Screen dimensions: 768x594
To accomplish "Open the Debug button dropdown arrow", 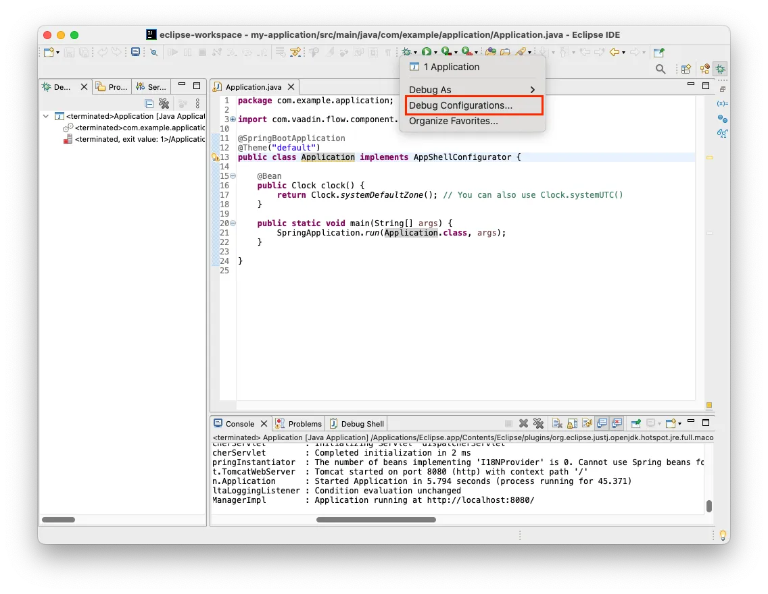I will [x=415, y=51].
